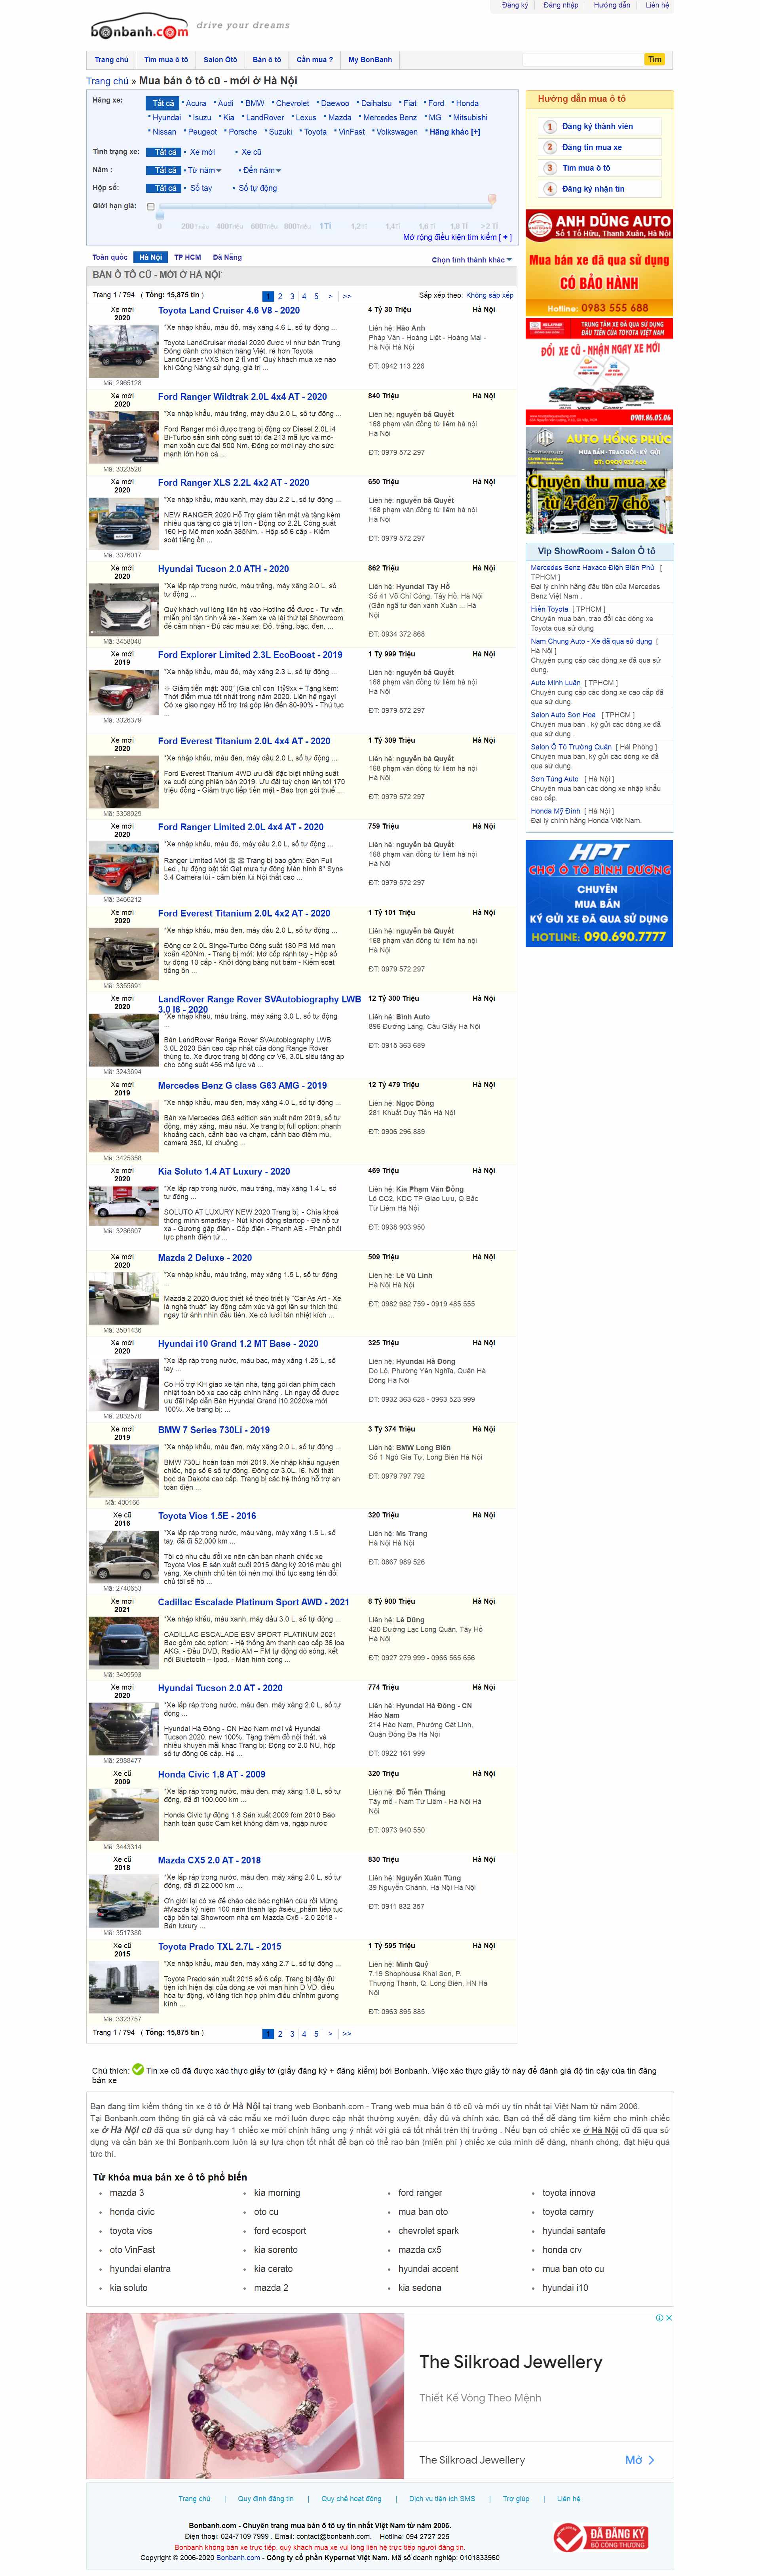Image resolution: width=760 pixels, height=2576 pixels.
Task: Click the next page arrow in pagination
Action: tap(331, 296)
